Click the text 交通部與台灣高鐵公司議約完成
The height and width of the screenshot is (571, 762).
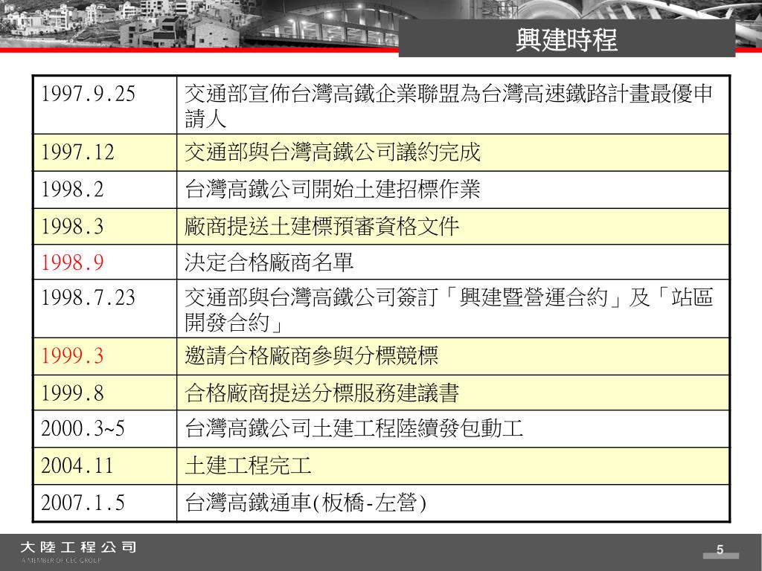333,152
